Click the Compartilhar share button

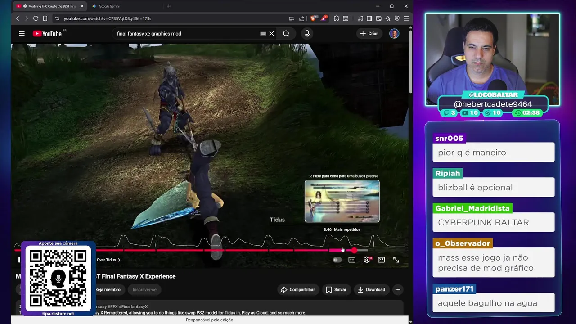coord(297,290)
